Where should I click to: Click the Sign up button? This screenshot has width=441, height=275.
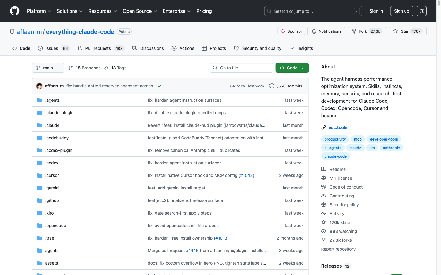point(401,11)
